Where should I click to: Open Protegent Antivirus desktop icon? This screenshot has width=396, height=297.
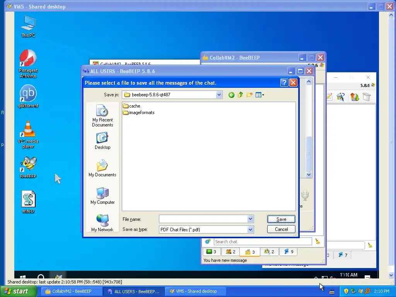click(x=28, y=64)
